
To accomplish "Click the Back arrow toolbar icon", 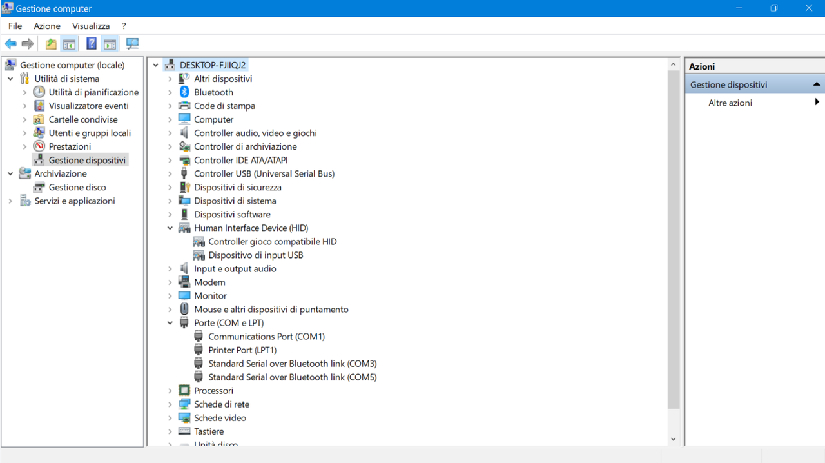I will (x=10, y=44).
